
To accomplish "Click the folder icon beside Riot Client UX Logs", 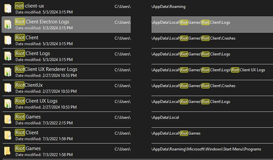I will (8, 104).
